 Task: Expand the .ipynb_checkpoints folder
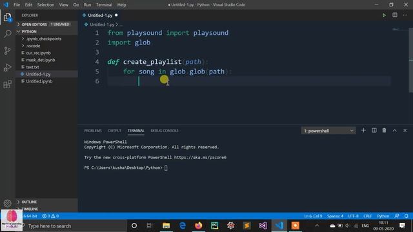[46, 39]
